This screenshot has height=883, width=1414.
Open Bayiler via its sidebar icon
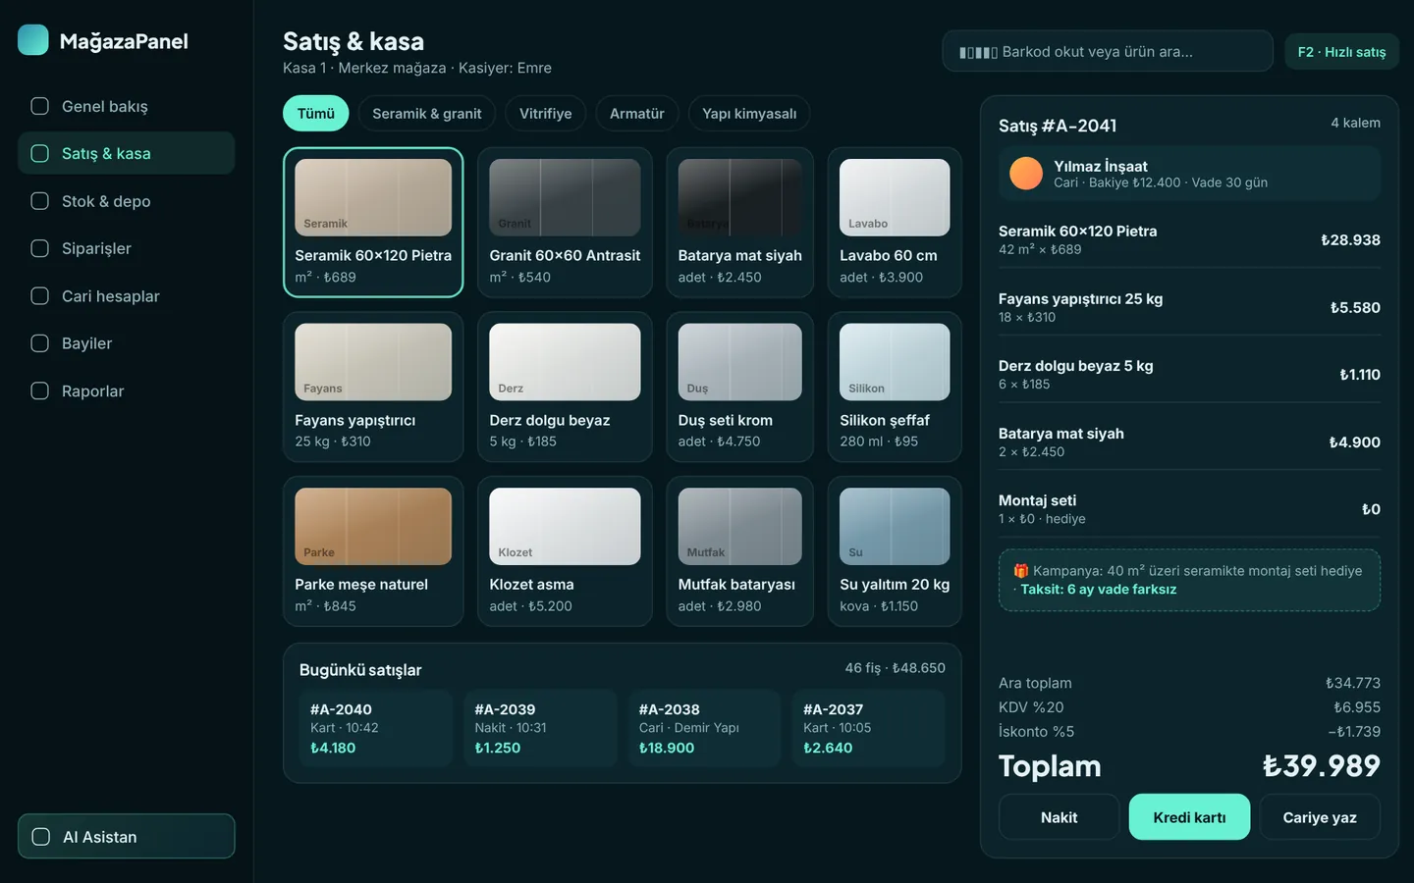click(x=40, y=343)
